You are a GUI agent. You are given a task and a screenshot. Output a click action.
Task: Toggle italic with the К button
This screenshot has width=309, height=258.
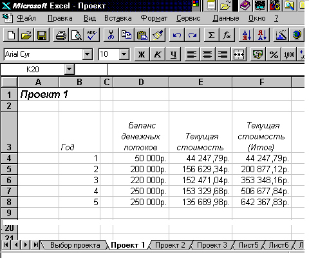click(158, 54)
